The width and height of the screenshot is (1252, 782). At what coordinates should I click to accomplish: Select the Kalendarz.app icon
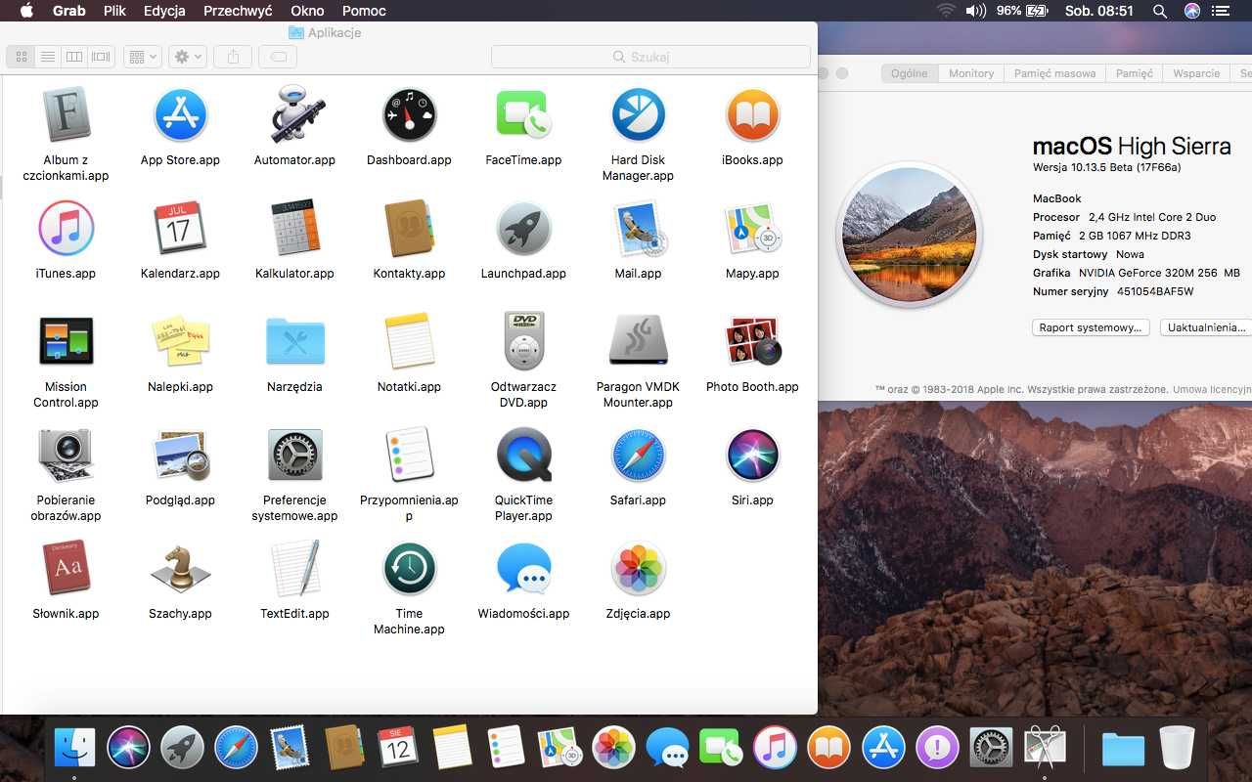click(180, 228)
